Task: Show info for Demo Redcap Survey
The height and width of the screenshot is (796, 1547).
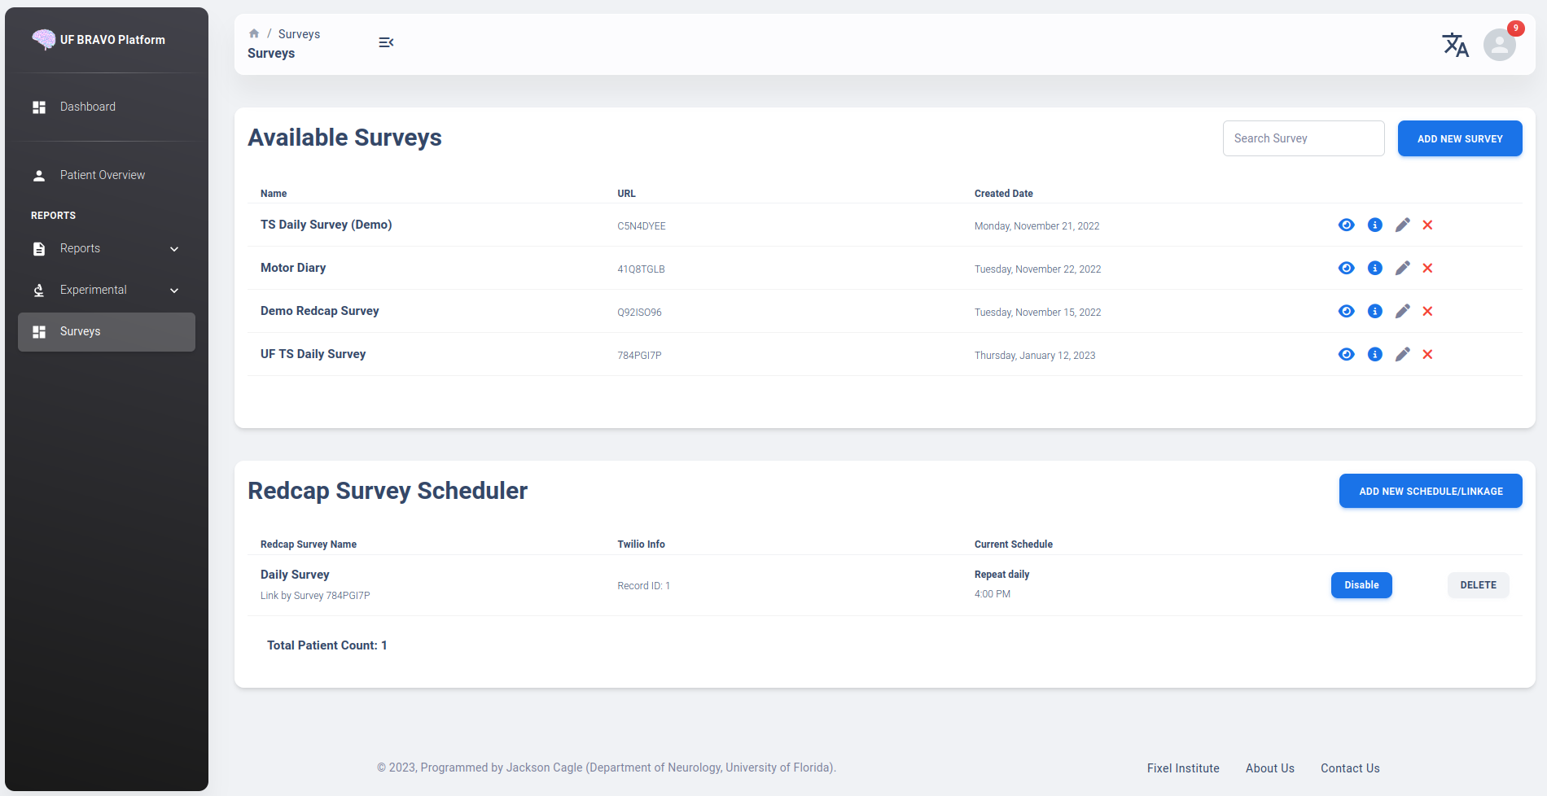Action: pyautogui.click(x=1374, y=312)
